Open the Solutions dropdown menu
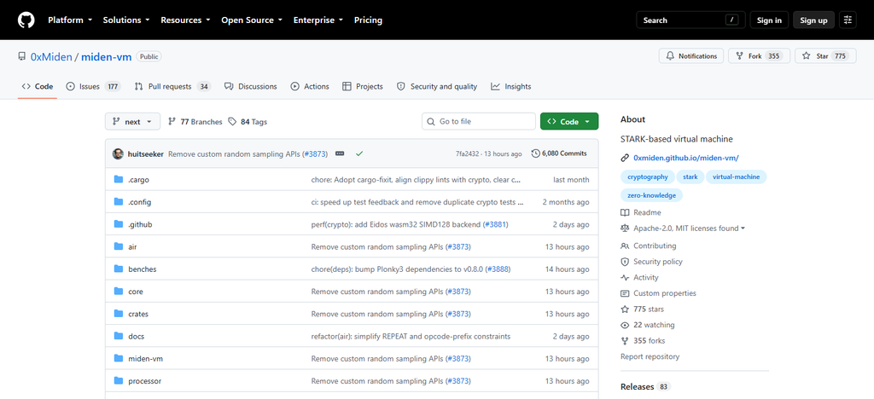Viewport: 874px width, 399px height. pyautogui.click(x=126, y=20)
